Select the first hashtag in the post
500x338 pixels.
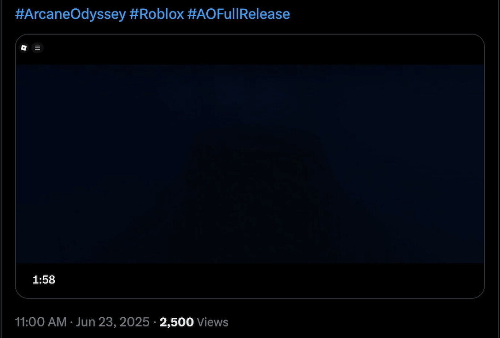coord(70,14)
